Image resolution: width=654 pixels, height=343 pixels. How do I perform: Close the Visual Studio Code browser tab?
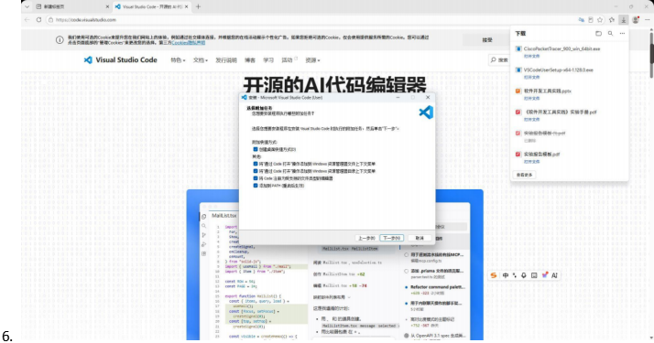(186, 6)
